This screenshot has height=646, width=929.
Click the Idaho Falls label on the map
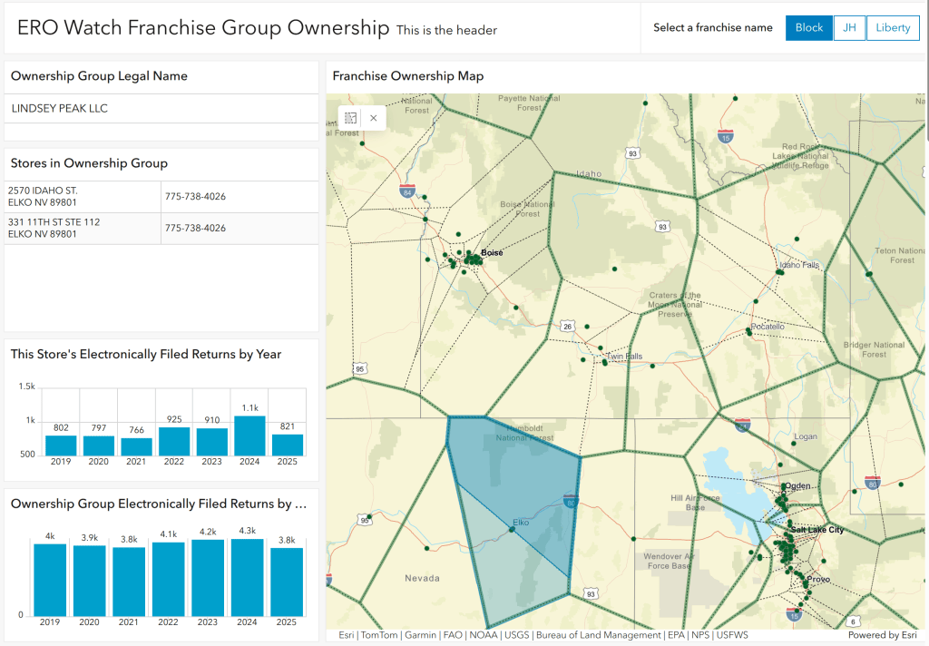799,265
